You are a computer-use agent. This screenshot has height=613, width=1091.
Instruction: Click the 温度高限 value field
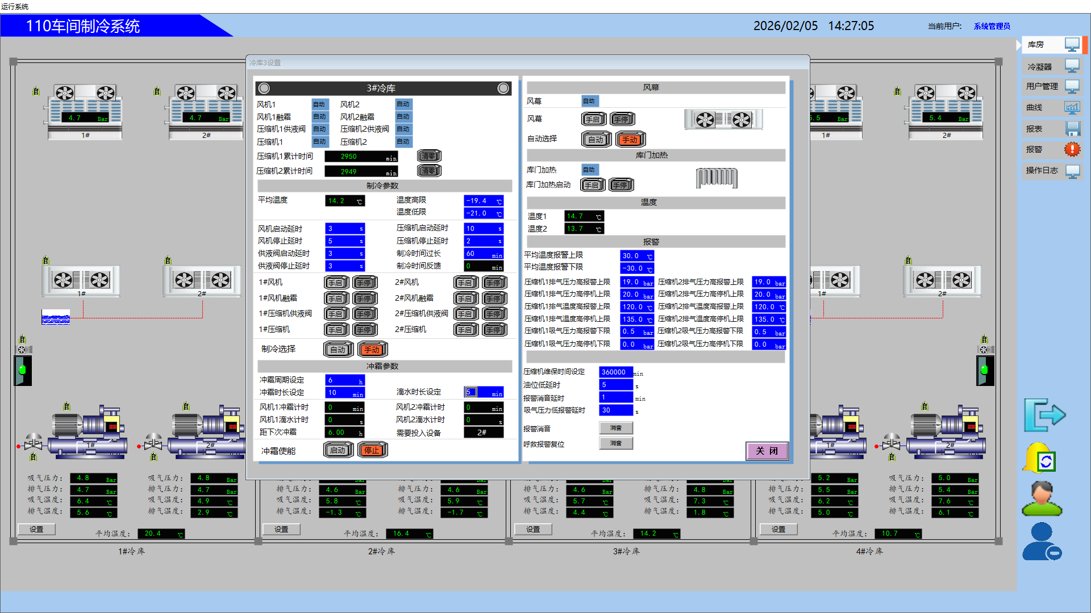483,201
